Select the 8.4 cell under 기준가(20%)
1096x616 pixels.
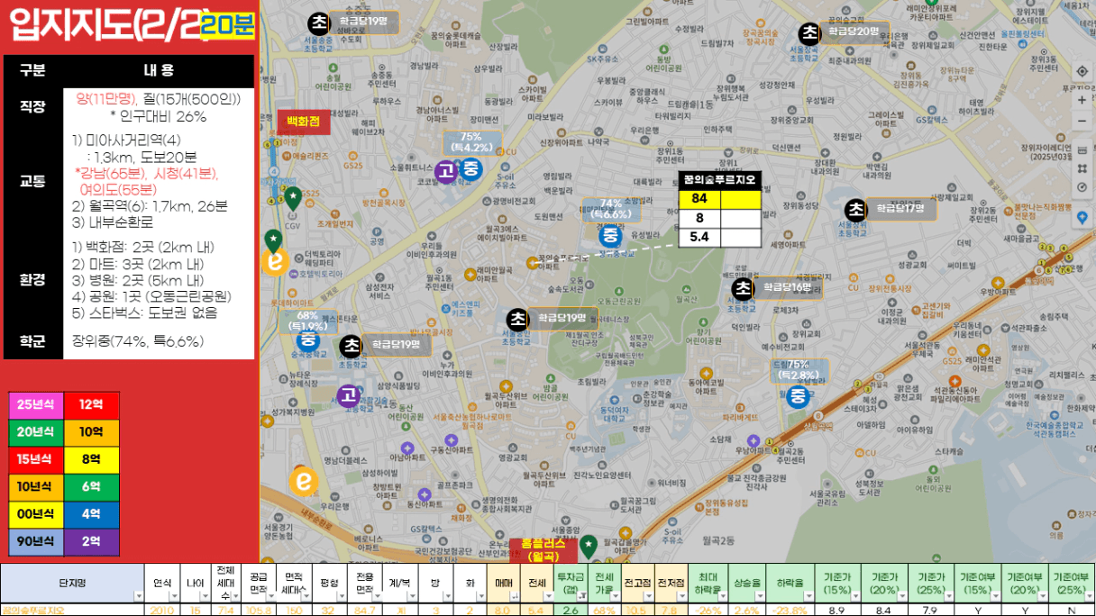point(884,610)
